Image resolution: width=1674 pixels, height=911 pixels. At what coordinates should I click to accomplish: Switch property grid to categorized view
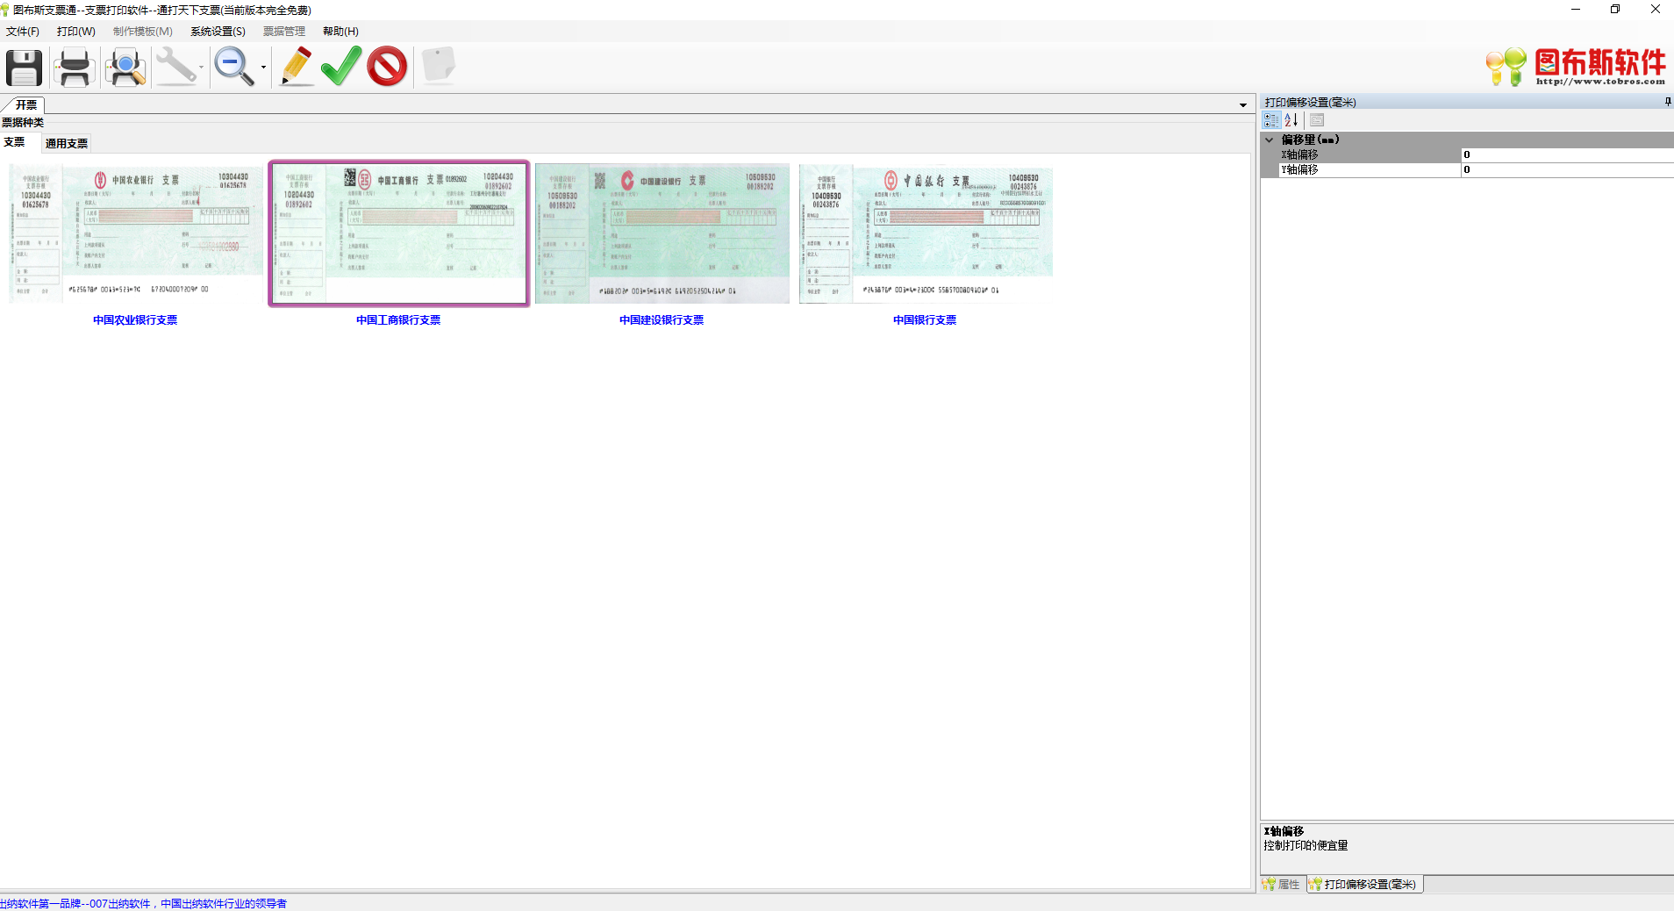1271,120
